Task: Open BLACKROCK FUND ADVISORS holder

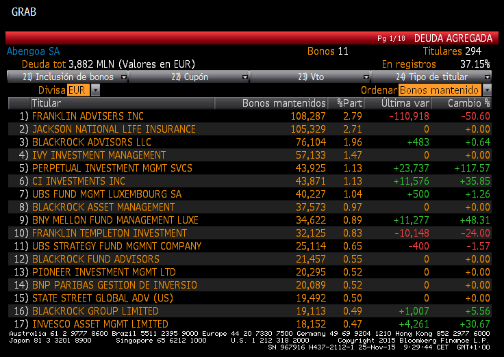Action: (250, 259)
